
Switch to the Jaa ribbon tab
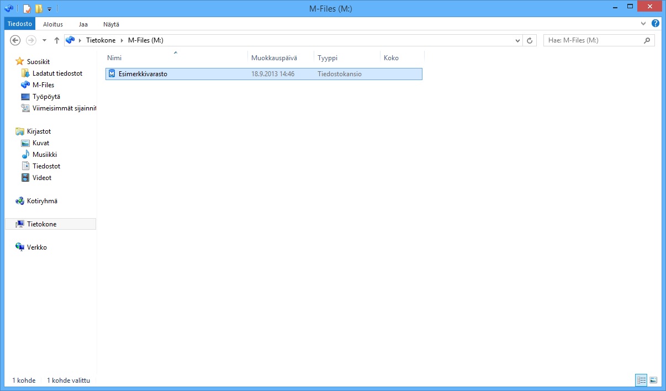[83, 24]
